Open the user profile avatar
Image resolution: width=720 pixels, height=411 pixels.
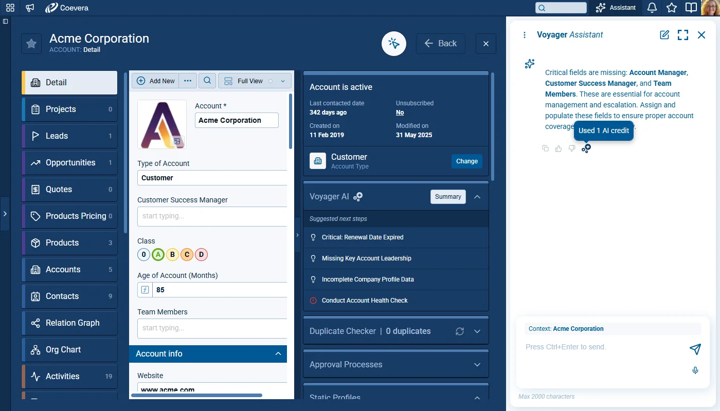point(710,8)
